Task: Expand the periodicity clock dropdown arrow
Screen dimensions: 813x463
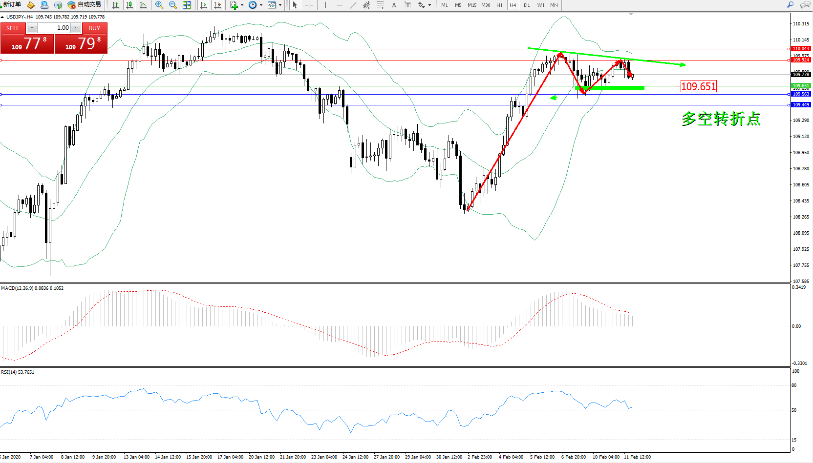Action: coord(261,5)
